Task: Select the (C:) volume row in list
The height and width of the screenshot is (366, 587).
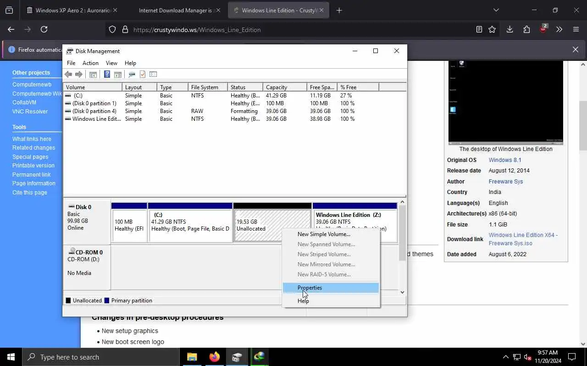Action: [x=234, y=96]
